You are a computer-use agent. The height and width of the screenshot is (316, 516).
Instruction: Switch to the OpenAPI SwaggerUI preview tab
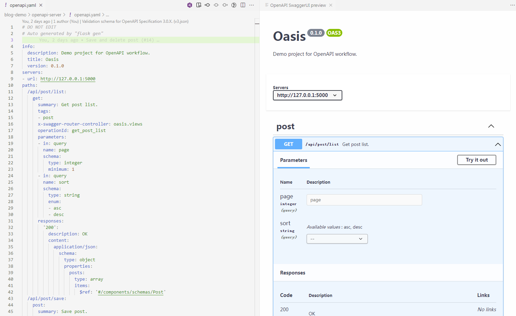pos(298,5)
